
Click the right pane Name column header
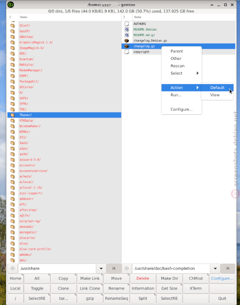tap(184, 17)
